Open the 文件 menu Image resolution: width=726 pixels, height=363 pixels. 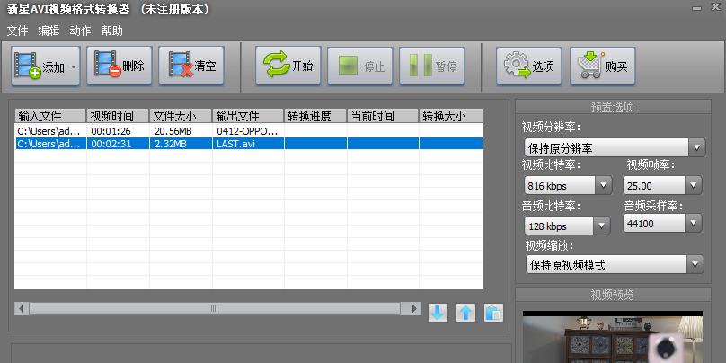coord(18,31)
